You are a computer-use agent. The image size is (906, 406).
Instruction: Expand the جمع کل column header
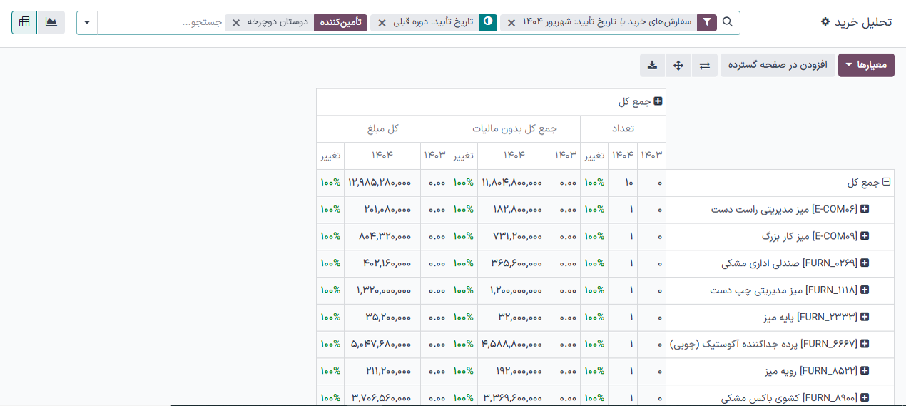click(x=658, y=102)
